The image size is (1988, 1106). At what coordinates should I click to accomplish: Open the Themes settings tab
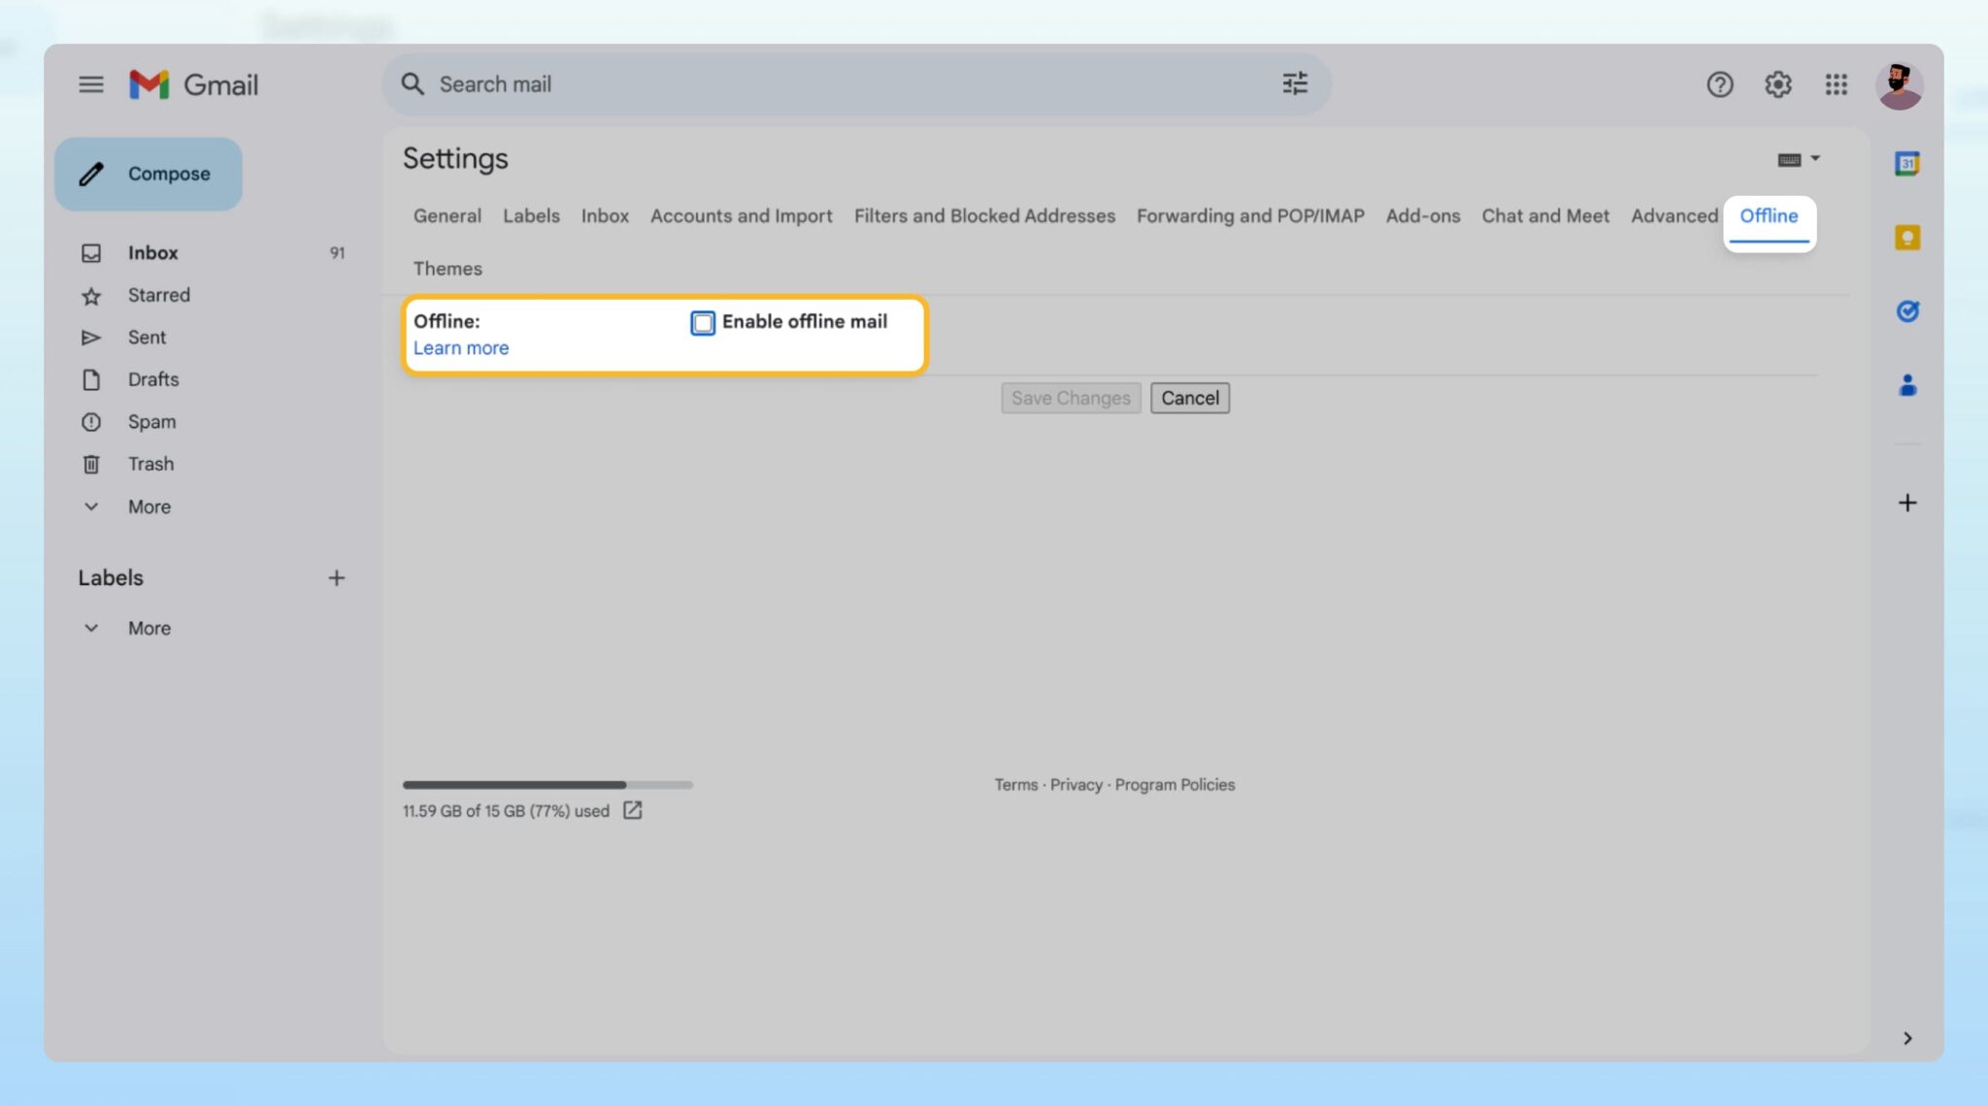coord(447,268)
